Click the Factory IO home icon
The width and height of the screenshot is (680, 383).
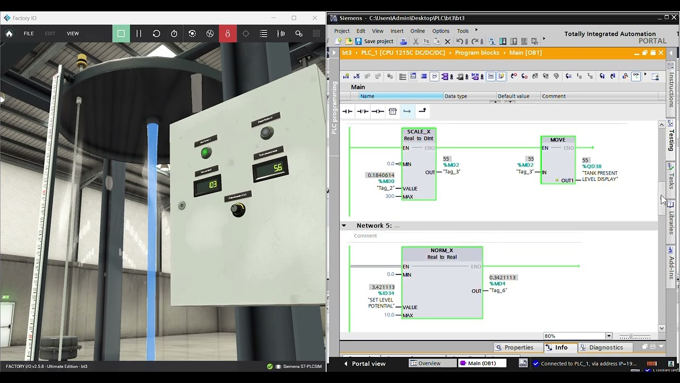[9, 34]
